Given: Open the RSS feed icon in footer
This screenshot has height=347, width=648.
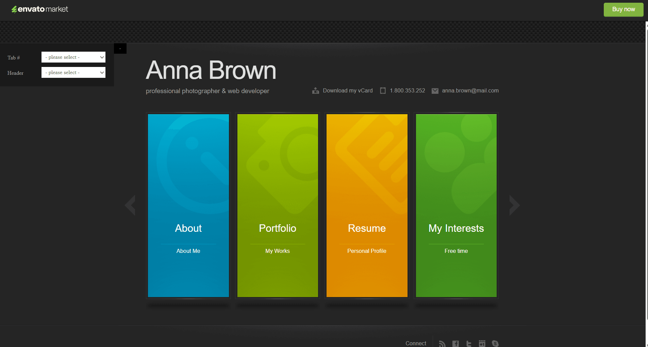Looking at the screenshot, I should [x=442, y=344].
